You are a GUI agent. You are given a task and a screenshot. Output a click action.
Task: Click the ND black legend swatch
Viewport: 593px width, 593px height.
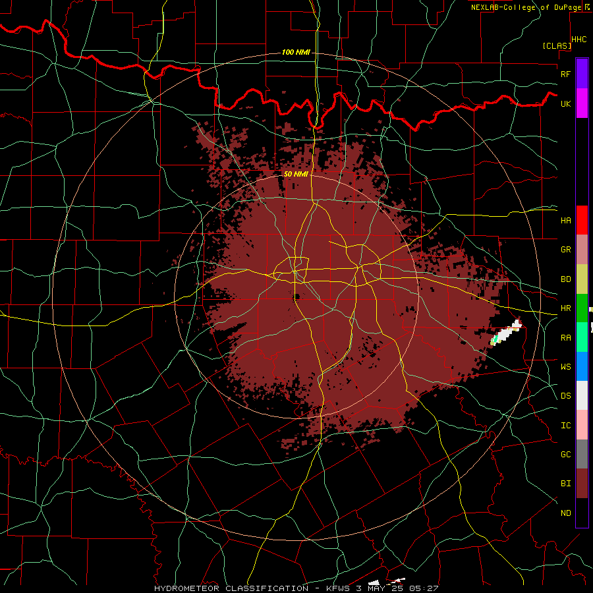(582, 513)
